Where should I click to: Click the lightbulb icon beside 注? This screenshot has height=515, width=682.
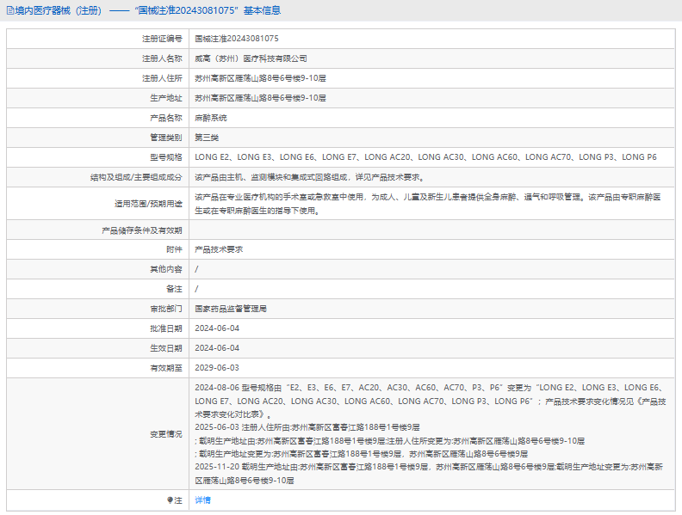click(x=170, y=500)
